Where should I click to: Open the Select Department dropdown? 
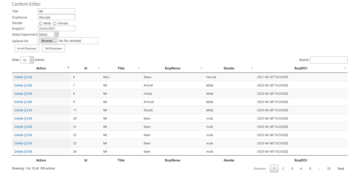pos(48,34)
